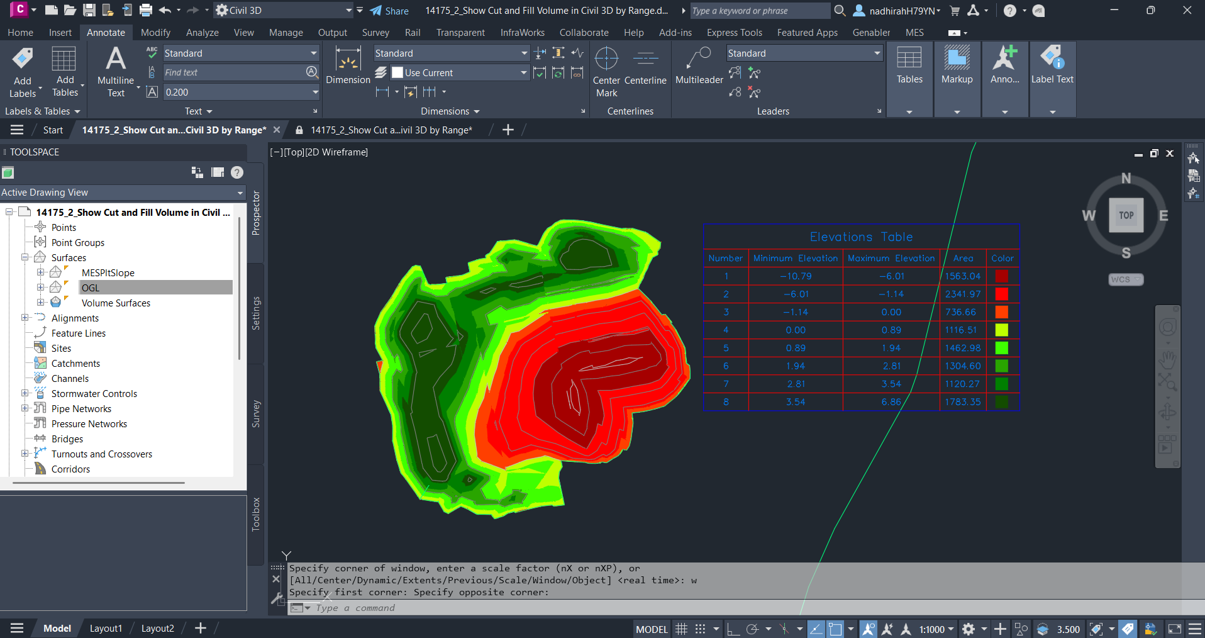The height and width of the screenshot is (638, 1205).
Task: Open the Use Current color swatch dropdown
Action: [x=524, y=72]
